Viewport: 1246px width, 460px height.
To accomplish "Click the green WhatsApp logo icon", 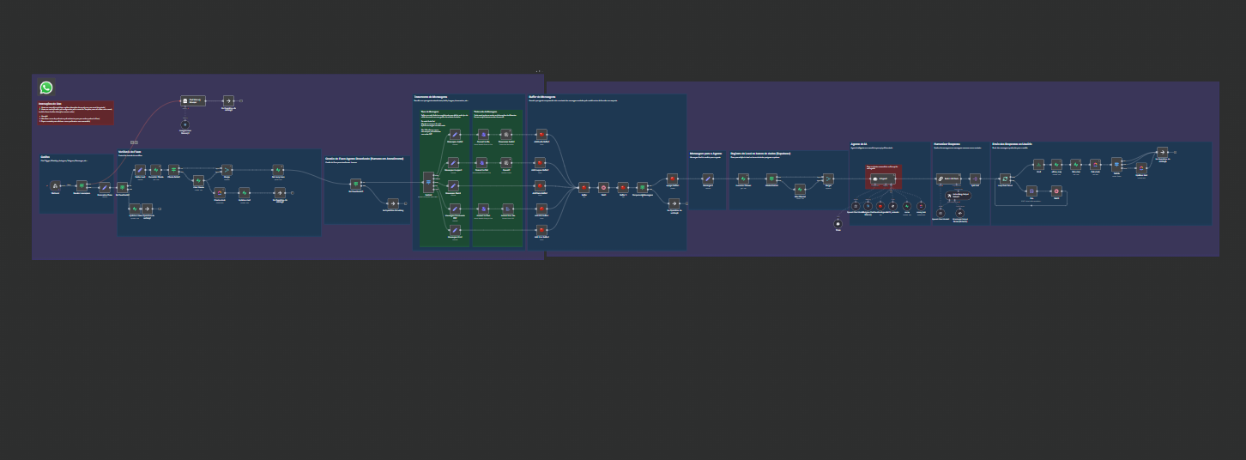I will click(46, 88).
